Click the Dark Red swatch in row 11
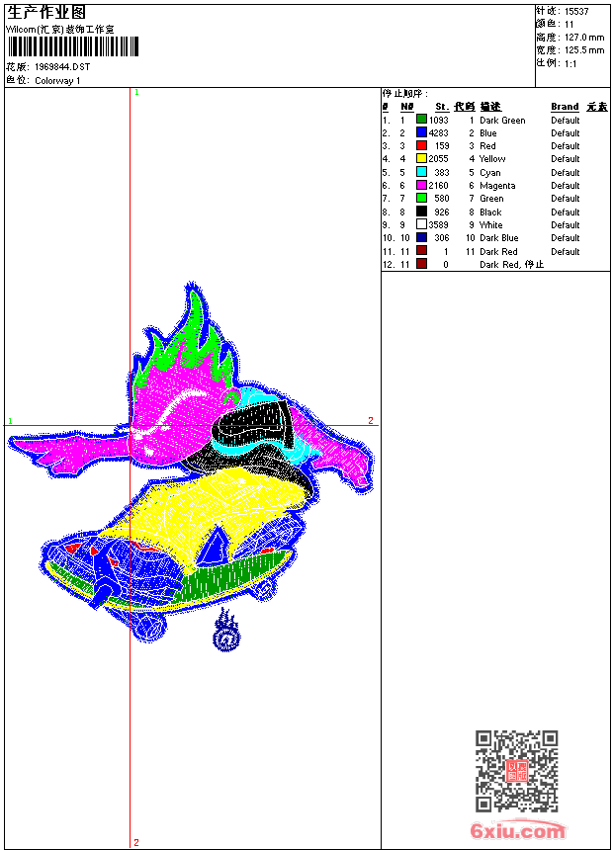Image resolution: width=613 pixels, height=850 pixels. (x=421, y=251)
